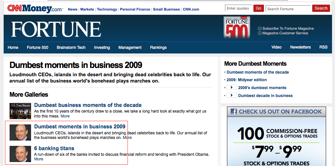Open Subscribe To Fortune Magazine link
Screen dimensions: 335x166
point(288,28)
